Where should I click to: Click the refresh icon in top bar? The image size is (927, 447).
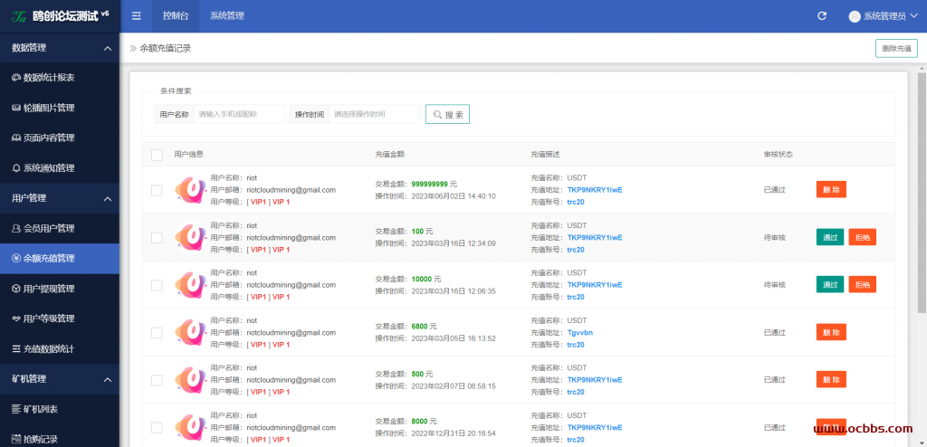tap(822, 16)
